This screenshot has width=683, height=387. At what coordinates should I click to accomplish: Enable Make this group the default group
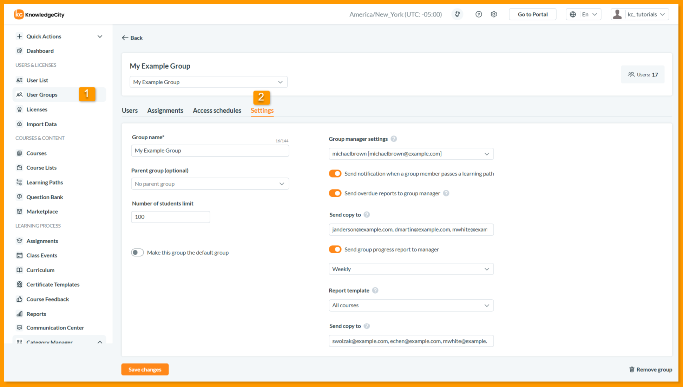pyautogui.click(x=137, y=253)
